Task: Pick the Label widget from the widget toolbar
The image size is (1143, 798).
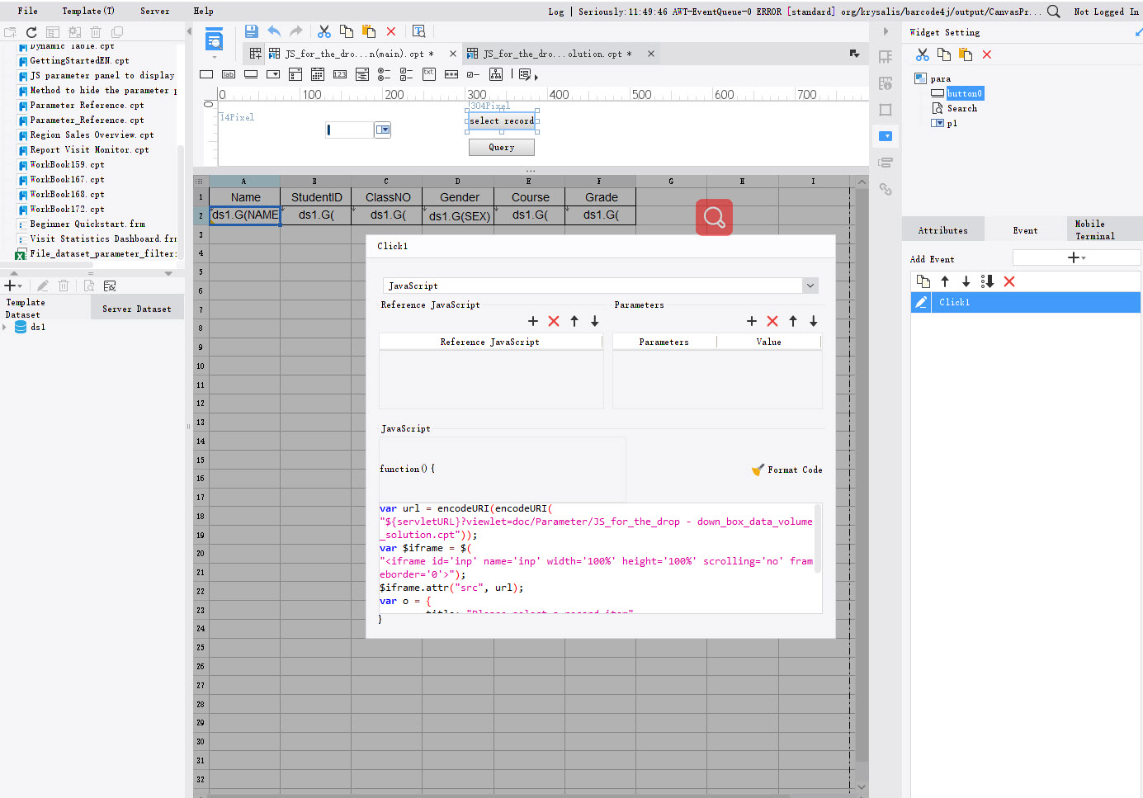Action: coord(229,74)
